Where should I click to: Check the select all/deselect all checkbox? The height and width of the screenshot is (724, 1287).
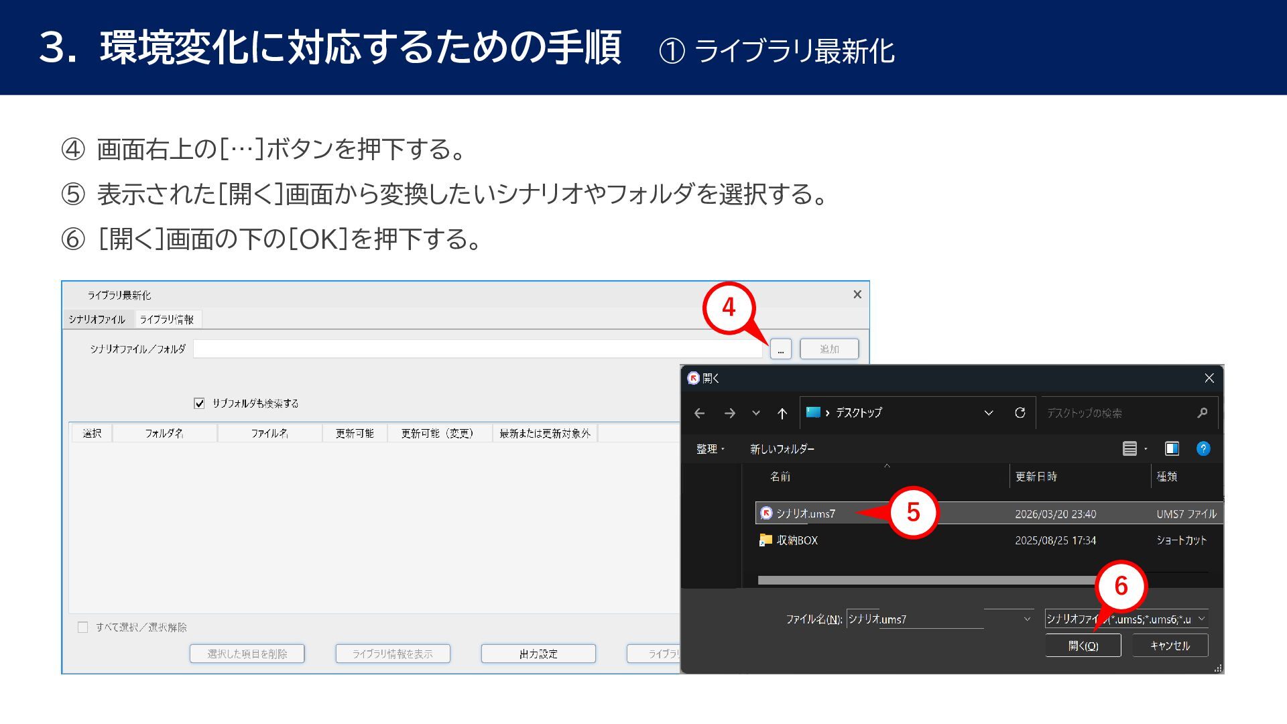click(83, 627)
